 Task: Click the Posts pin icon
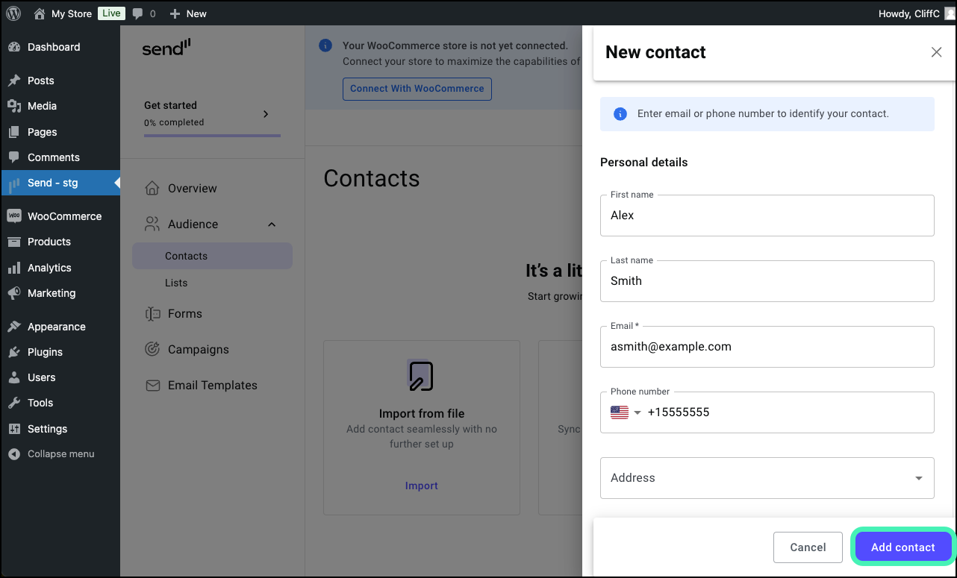[14, 81]
